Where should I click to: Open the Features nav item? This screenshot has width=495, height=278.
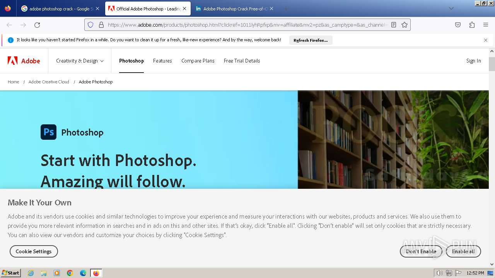[x=162, y=61]
